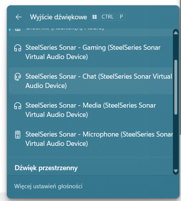Image resolution: width=181 pixels, height=201 pixels.
Task: Select SteelSeries Sonar - Chat output device
Action: (91, 81)
